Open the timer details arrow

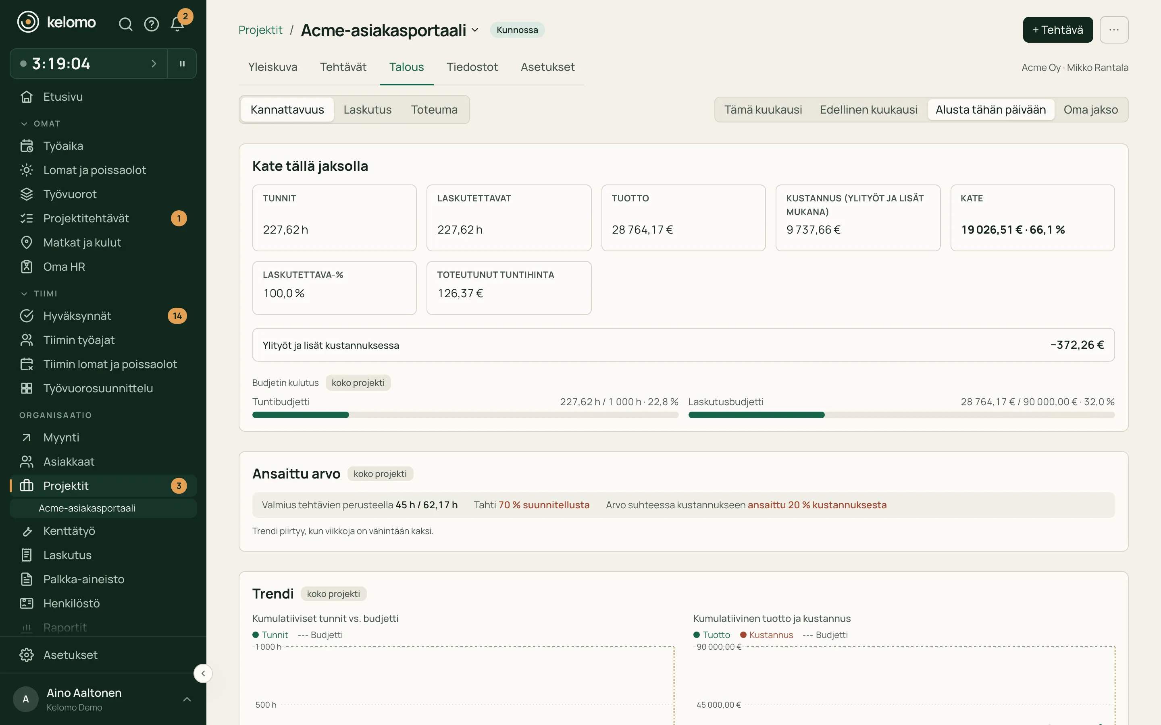pos(154,63)
